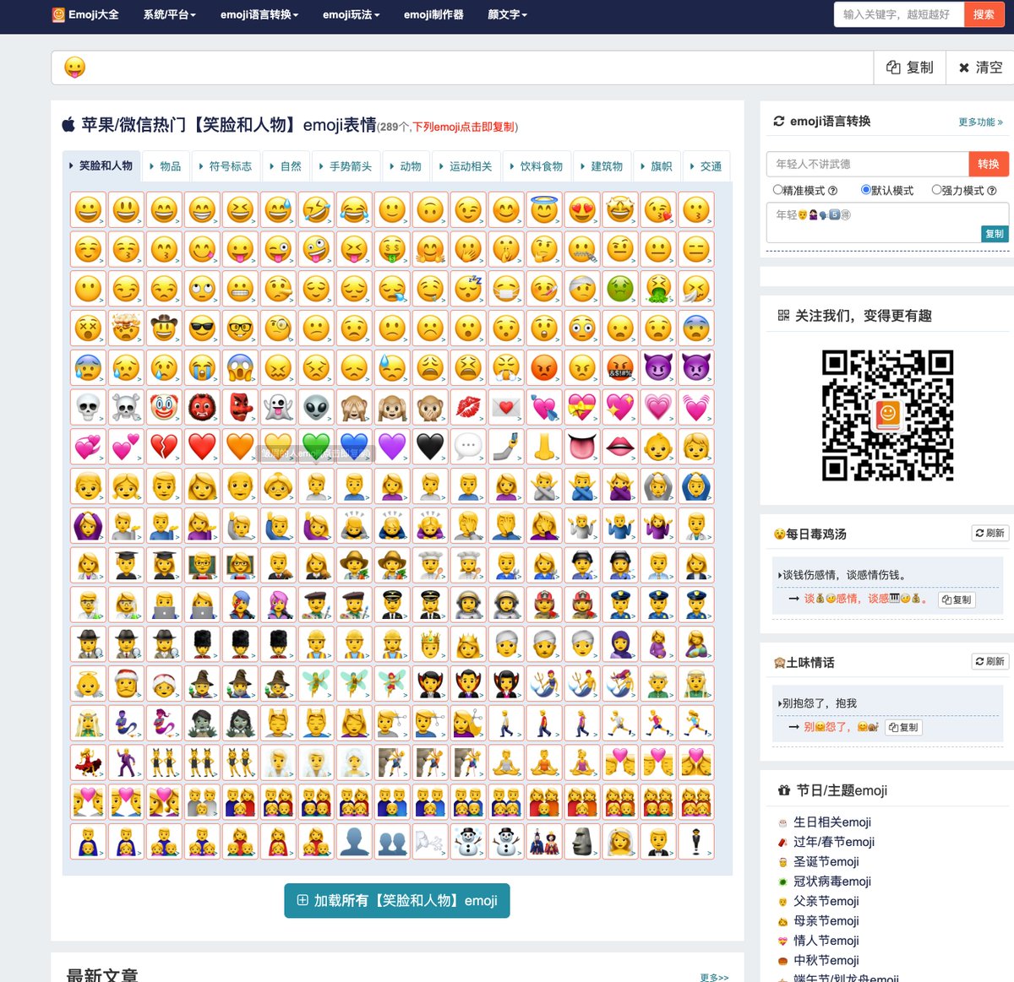This screenshot has width=1014, height=982.
Task: Focus the keyword search input field
Action: pos(899,14)
